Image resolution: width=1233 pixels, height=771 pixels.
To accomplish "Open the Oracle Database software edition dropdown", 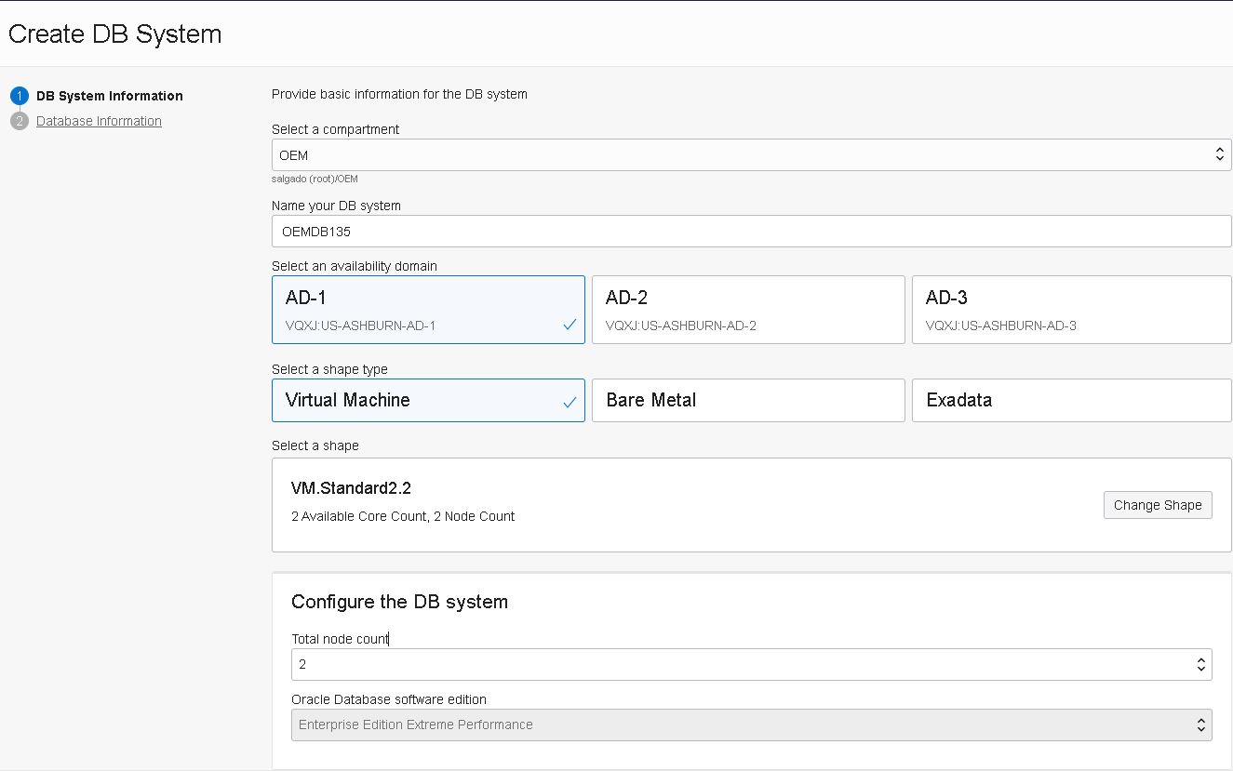I will pyautogui.click(x=1200, y=724).
